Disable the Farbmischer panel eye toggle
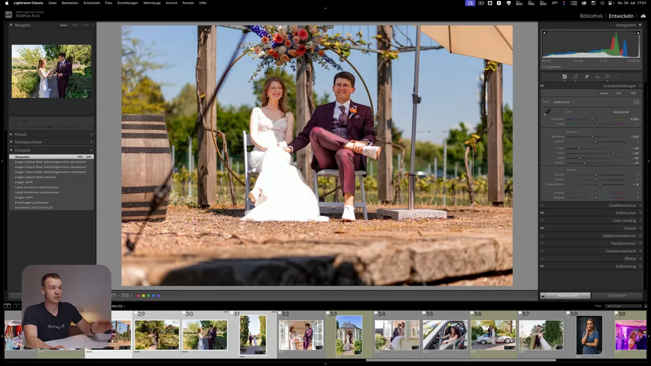Viewport: 651px width, 366px height. tap(542, 213)
